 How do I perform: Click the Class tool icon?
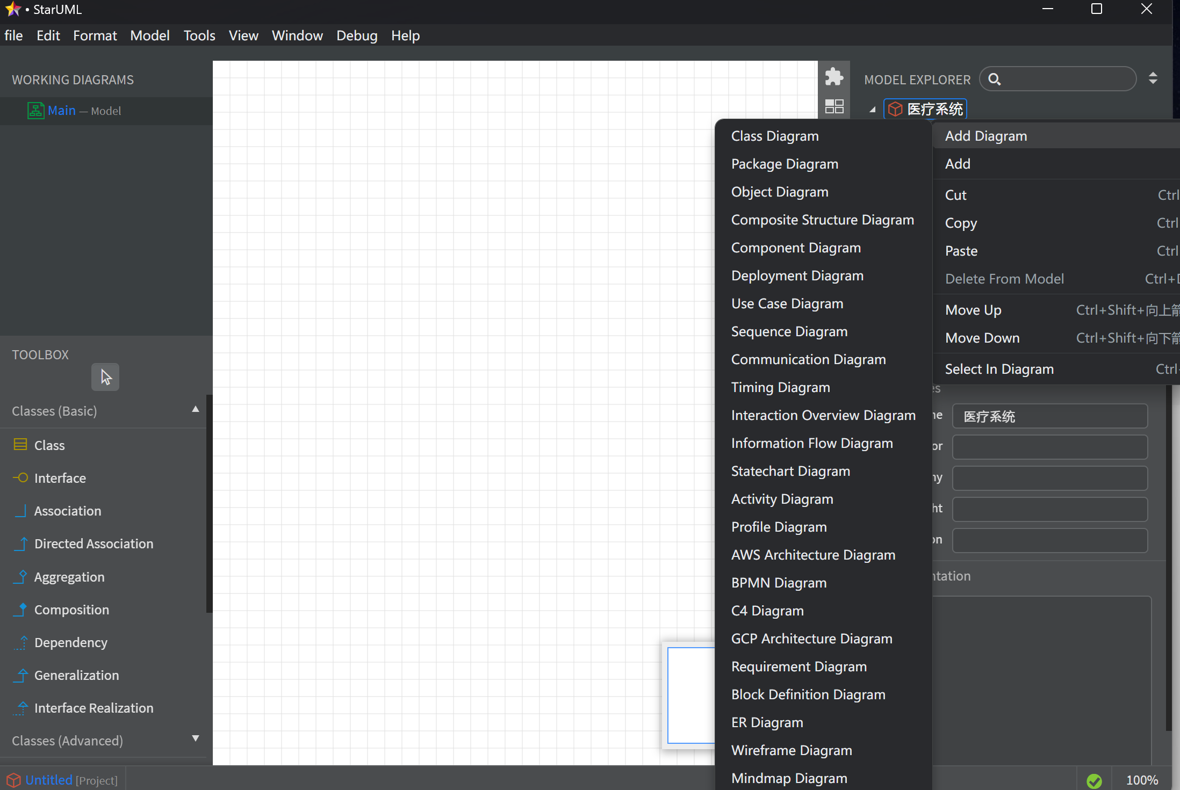click(x=20, y=445)
